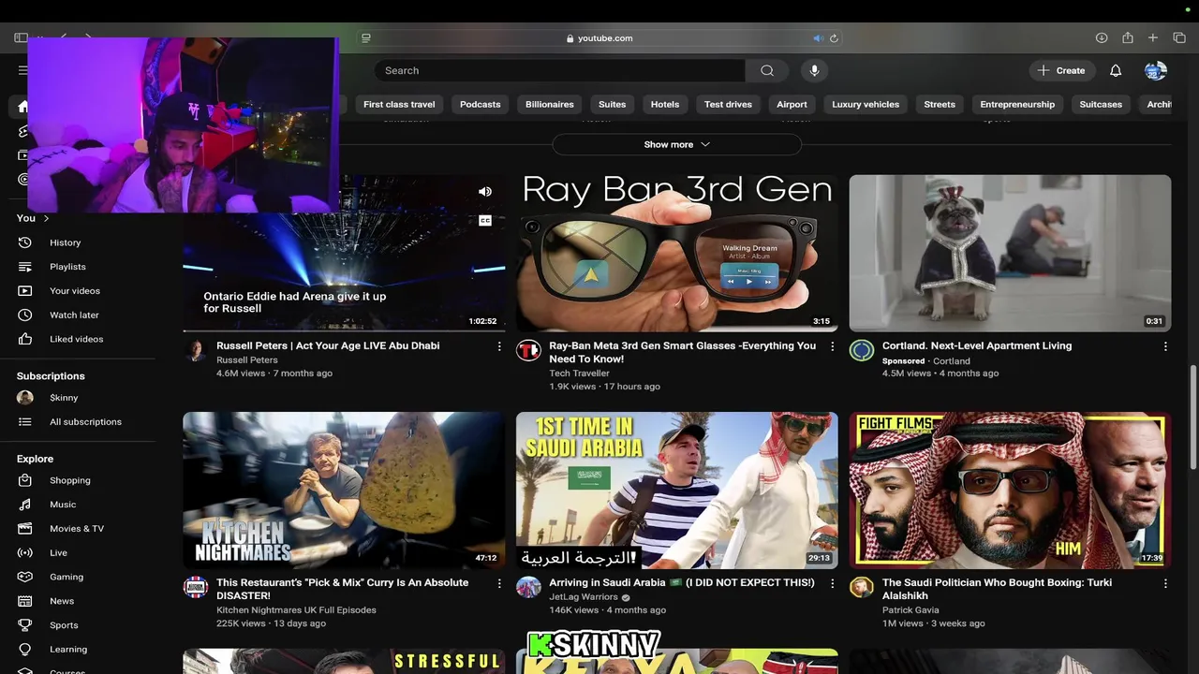
Task: Open Safari downloads icon
Action: point(1102,38)
